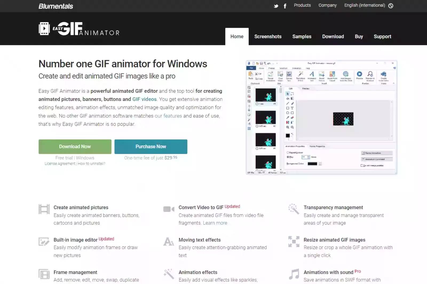
Task: Select the Repeat Forever radio button
Action: (x=288, y=153)
